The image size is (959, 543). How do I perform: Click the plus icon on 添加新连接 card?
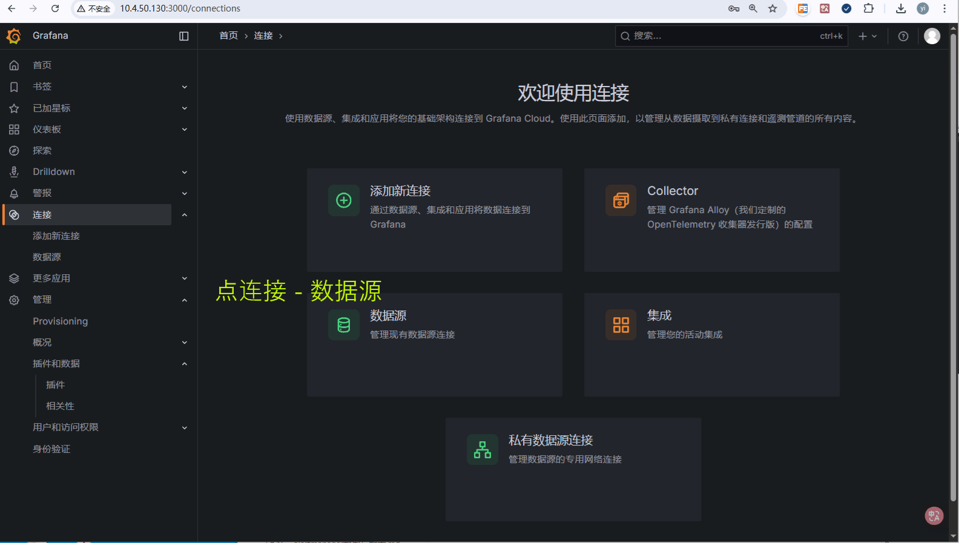[344, 200]
